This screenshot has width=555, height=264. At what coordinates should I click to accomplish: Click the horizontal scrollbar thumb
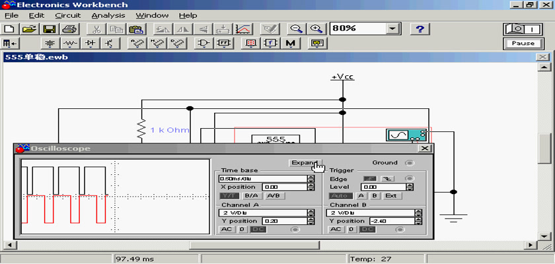click(254, 245)
